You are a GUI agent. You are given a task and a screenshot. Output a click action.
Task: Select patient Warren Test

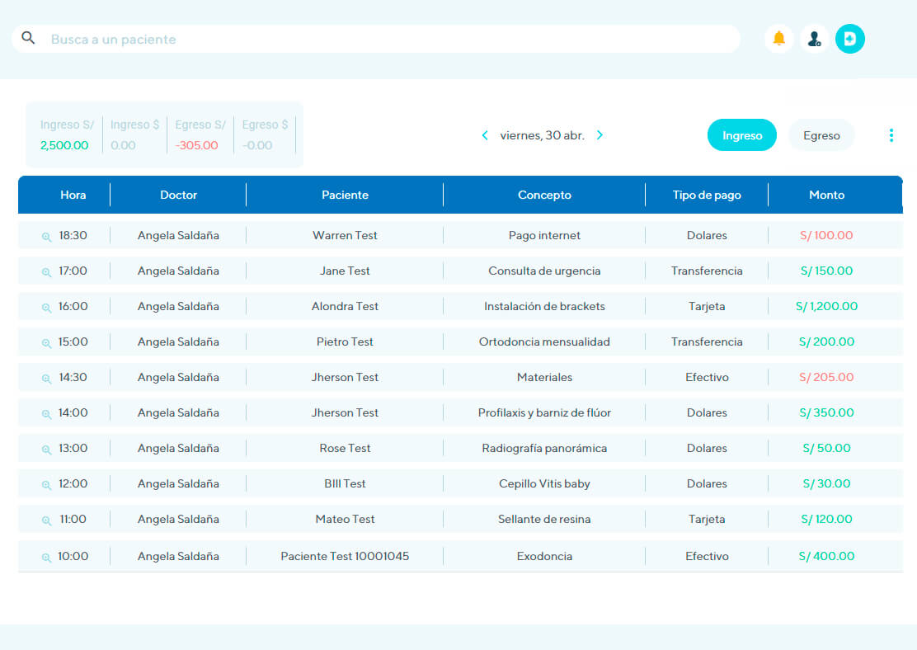(345, 235)
